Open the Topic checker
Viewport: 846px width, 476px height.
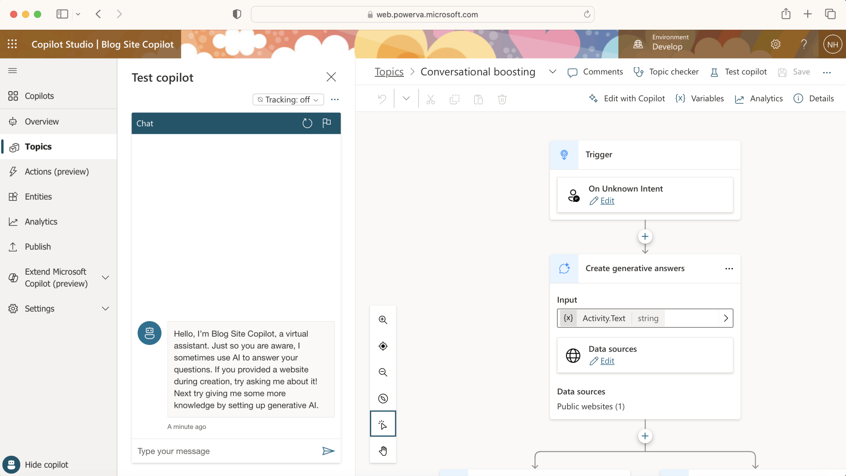(x=666, y=72)
